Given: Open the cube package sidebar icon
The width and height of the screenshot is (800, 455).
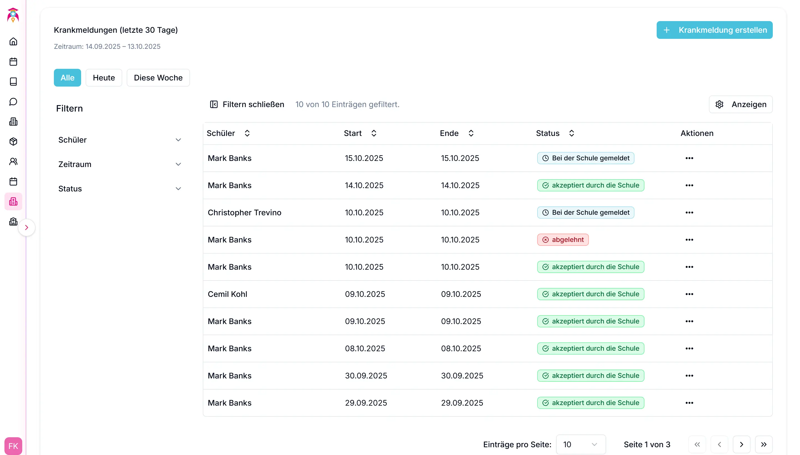Looking at the screenshot, I should click(13, 141).
